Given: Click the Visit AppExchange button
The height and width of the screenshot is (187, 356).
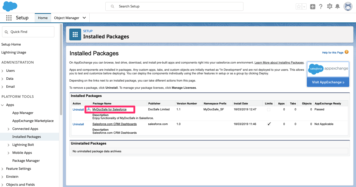Looking at the screenshot, I should [328, 82].
